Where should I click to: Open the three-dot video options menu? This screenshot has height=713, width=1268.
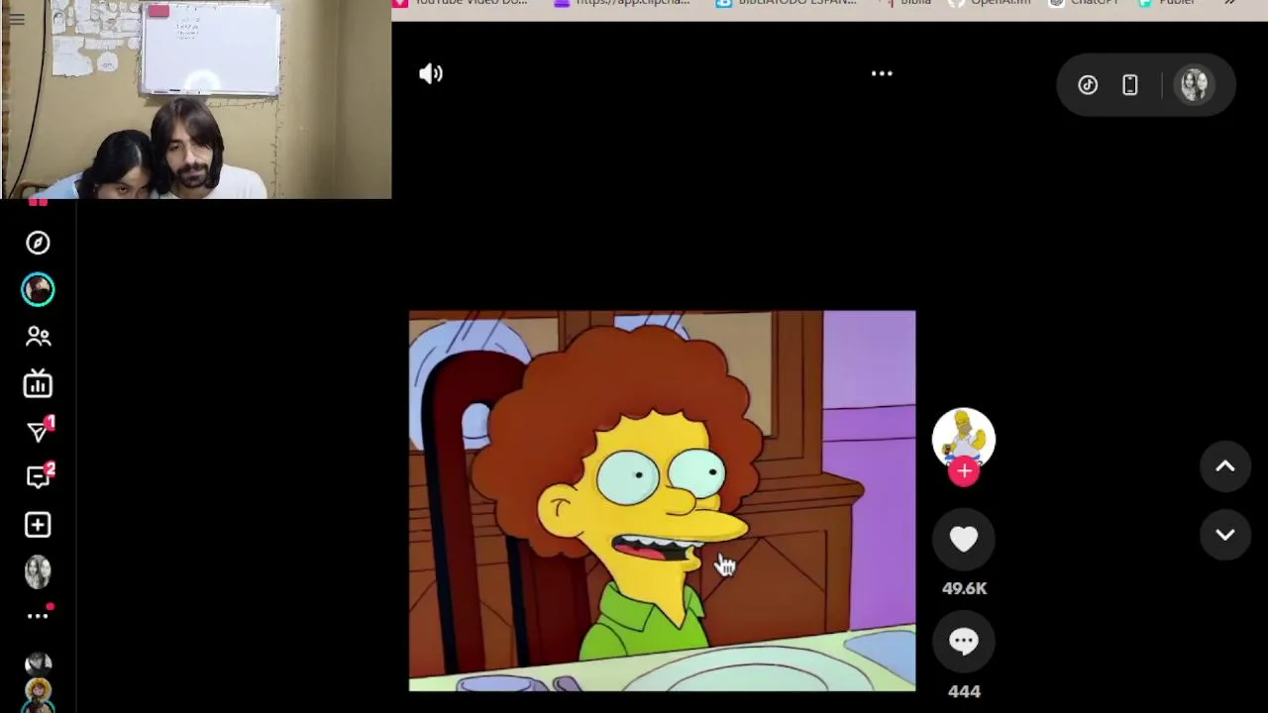coord(882,73)
